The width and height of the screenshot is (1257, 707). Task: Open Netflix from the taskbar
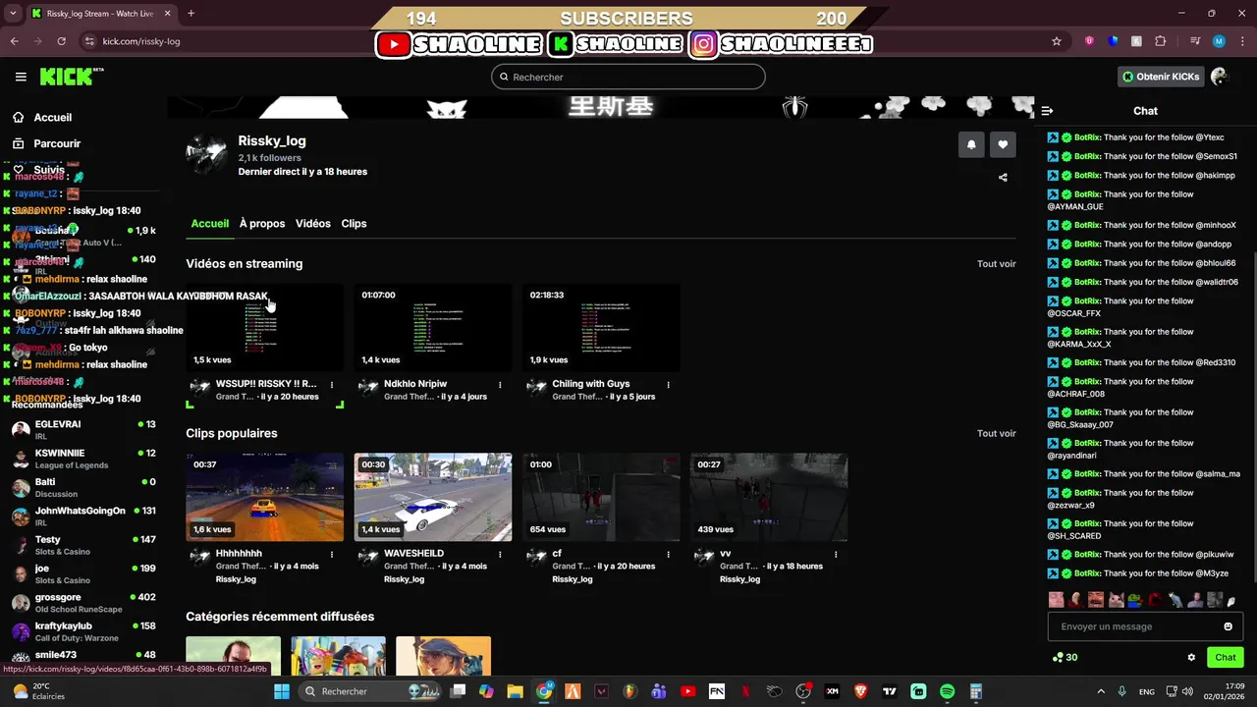745,691
